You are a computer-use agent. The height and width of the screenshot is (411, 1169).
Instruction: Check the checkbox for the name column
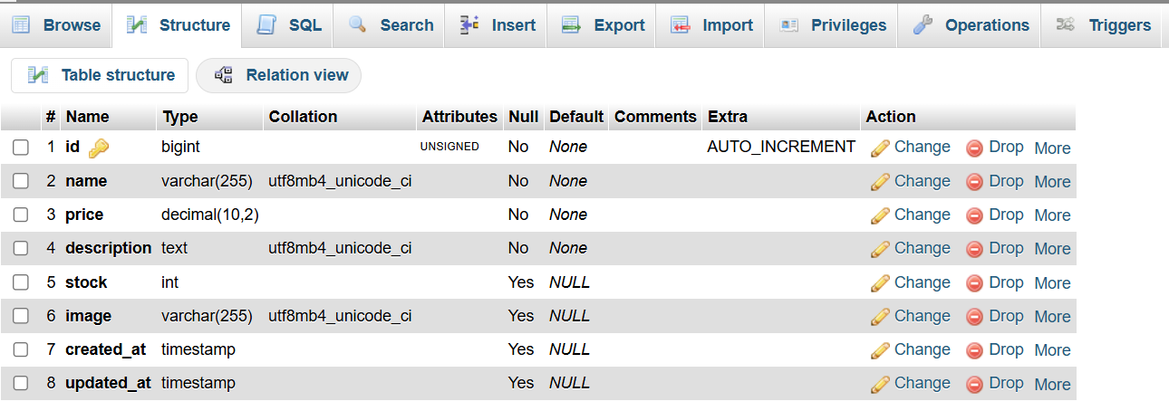point(21,181)
